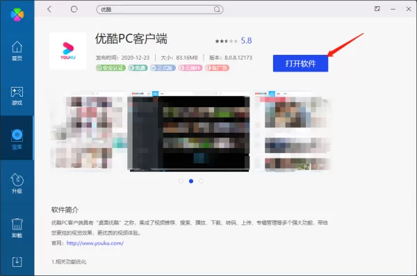
Task: Click the 安全认证 badge
Action: pyautogui.click(x=111, y=68)
